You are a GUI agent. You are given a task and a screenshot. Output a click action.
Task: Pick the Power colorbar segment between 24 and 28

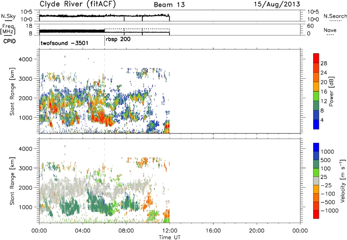pos(316,68)
